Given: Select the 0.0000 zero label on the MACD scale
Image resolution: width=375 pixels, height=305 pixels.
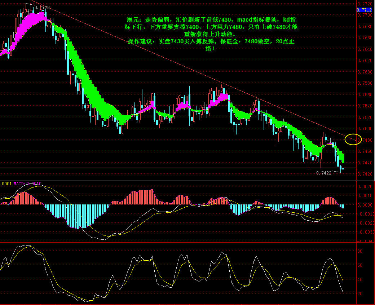Looking at the screenshot, I should tap(365, 205).
